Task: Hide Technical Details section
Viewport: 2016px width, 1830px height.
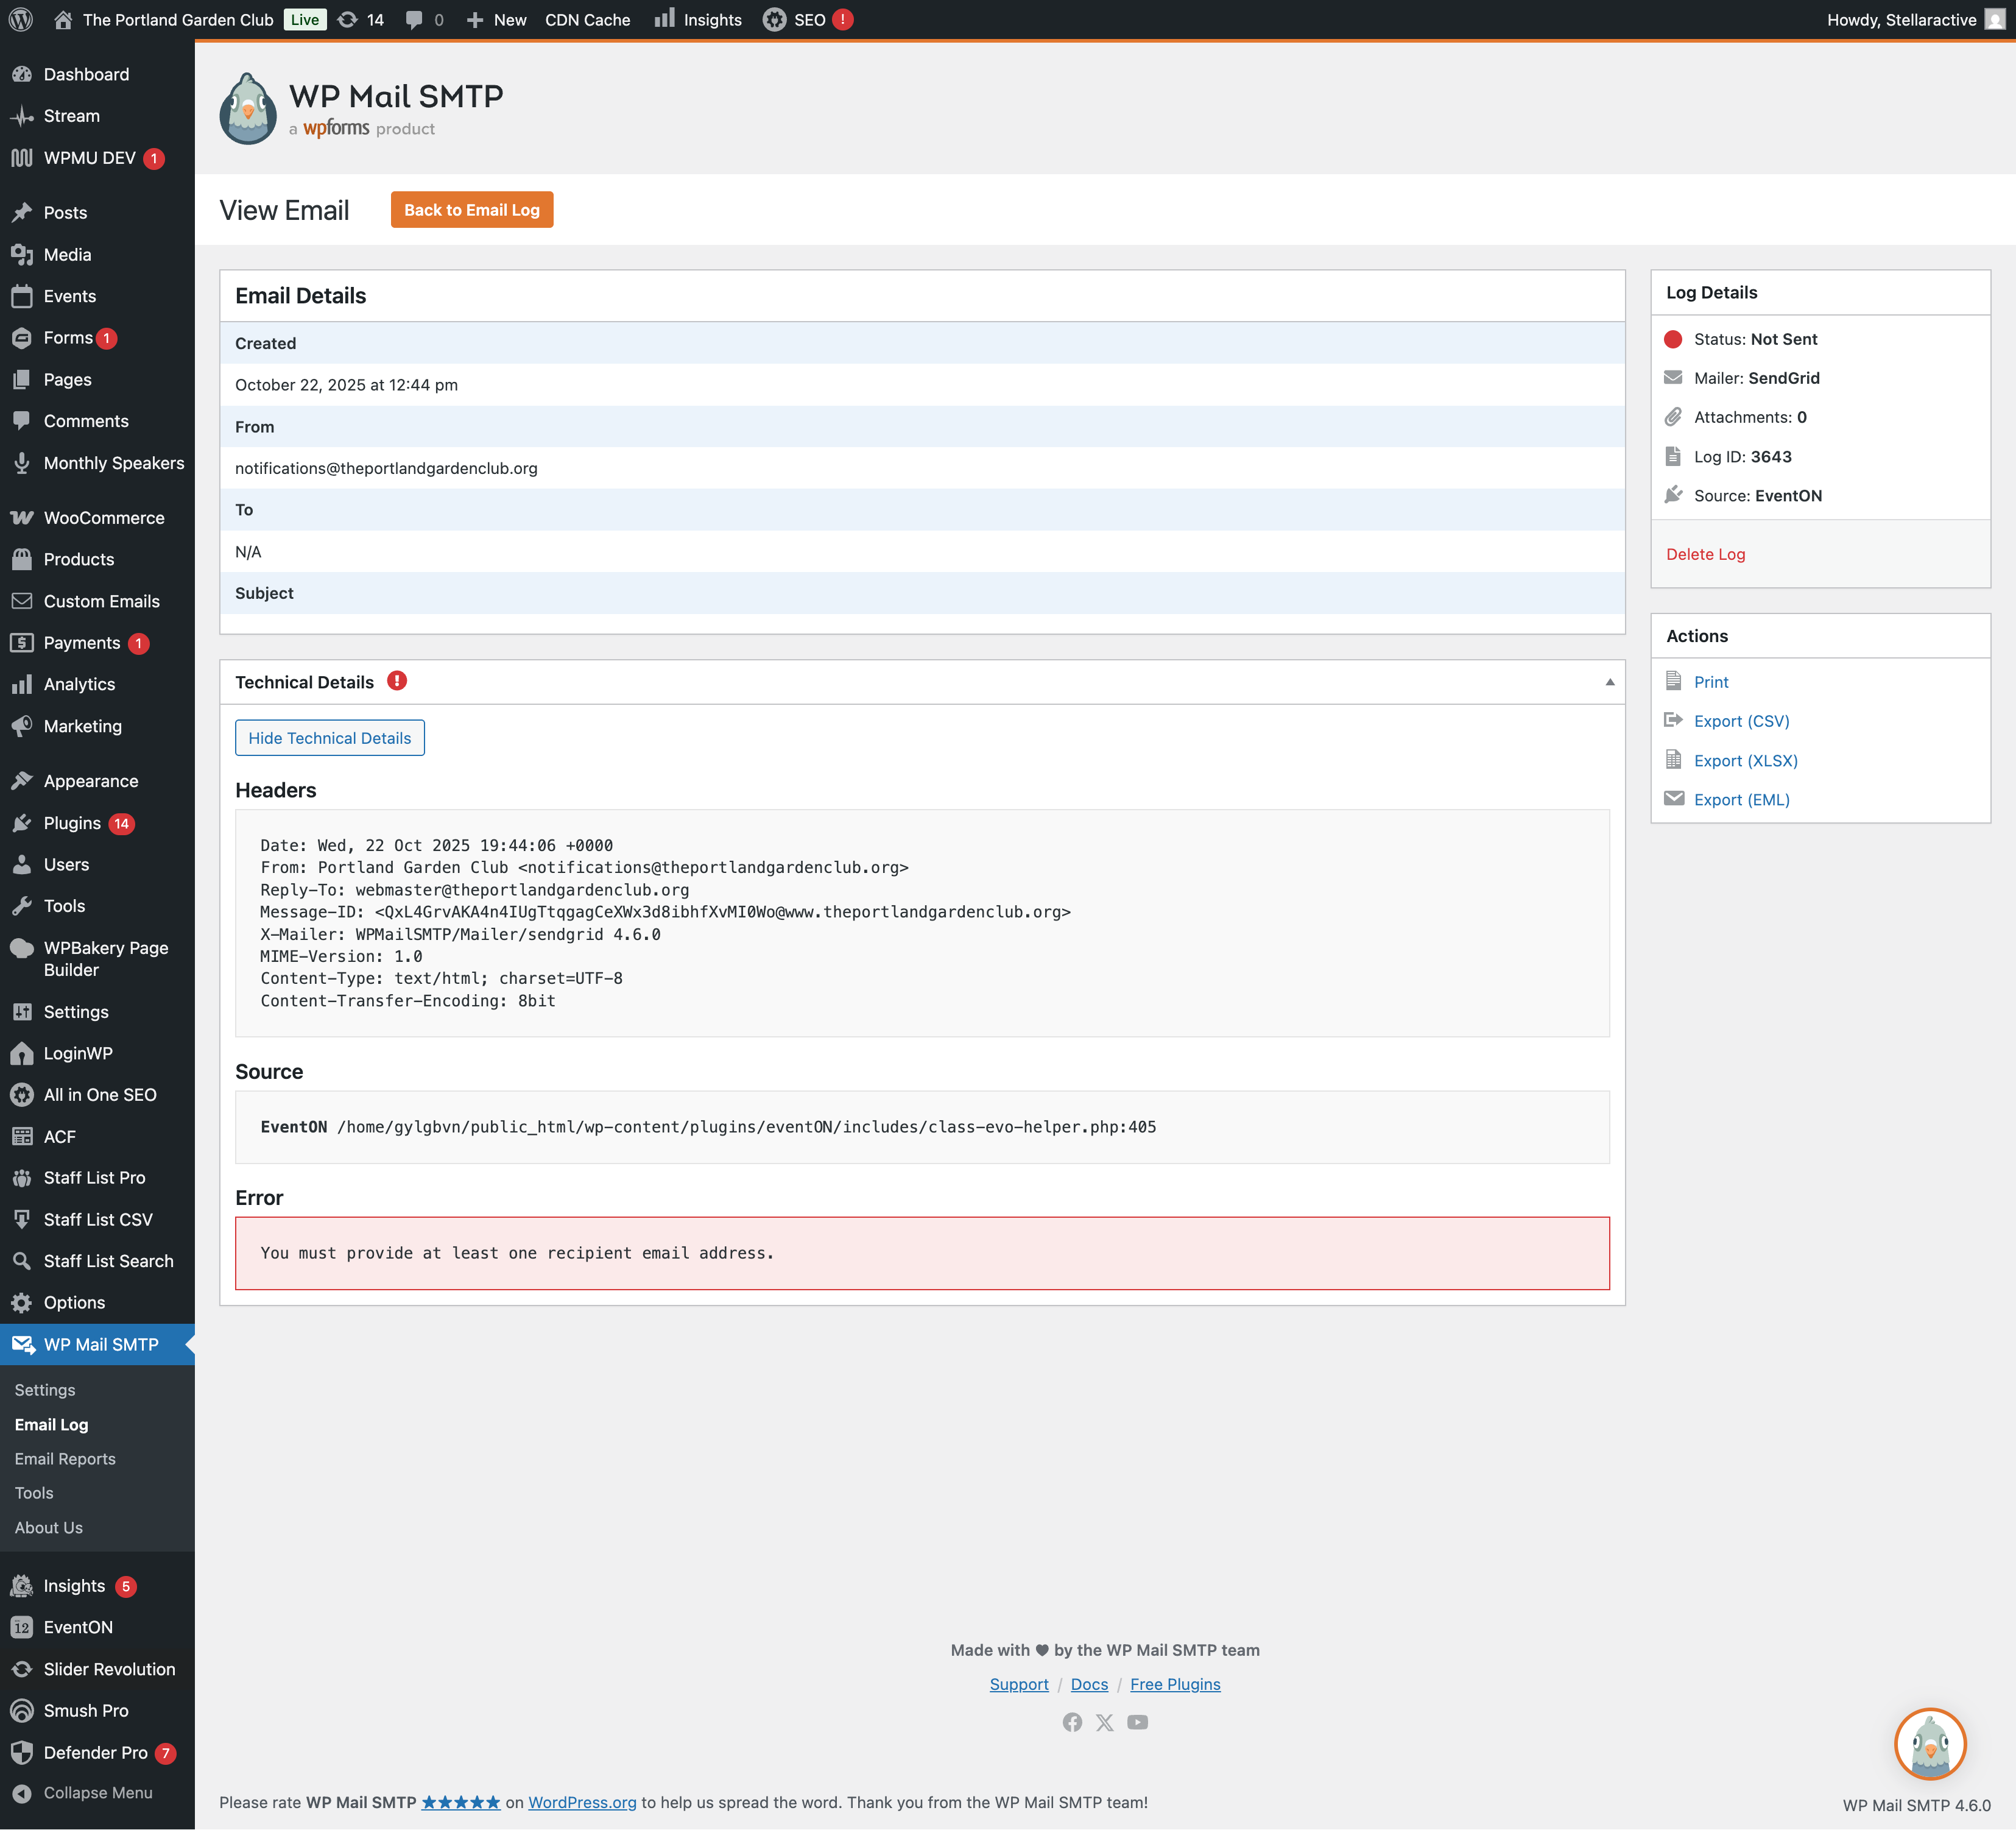Action: [x=329, y=738]
